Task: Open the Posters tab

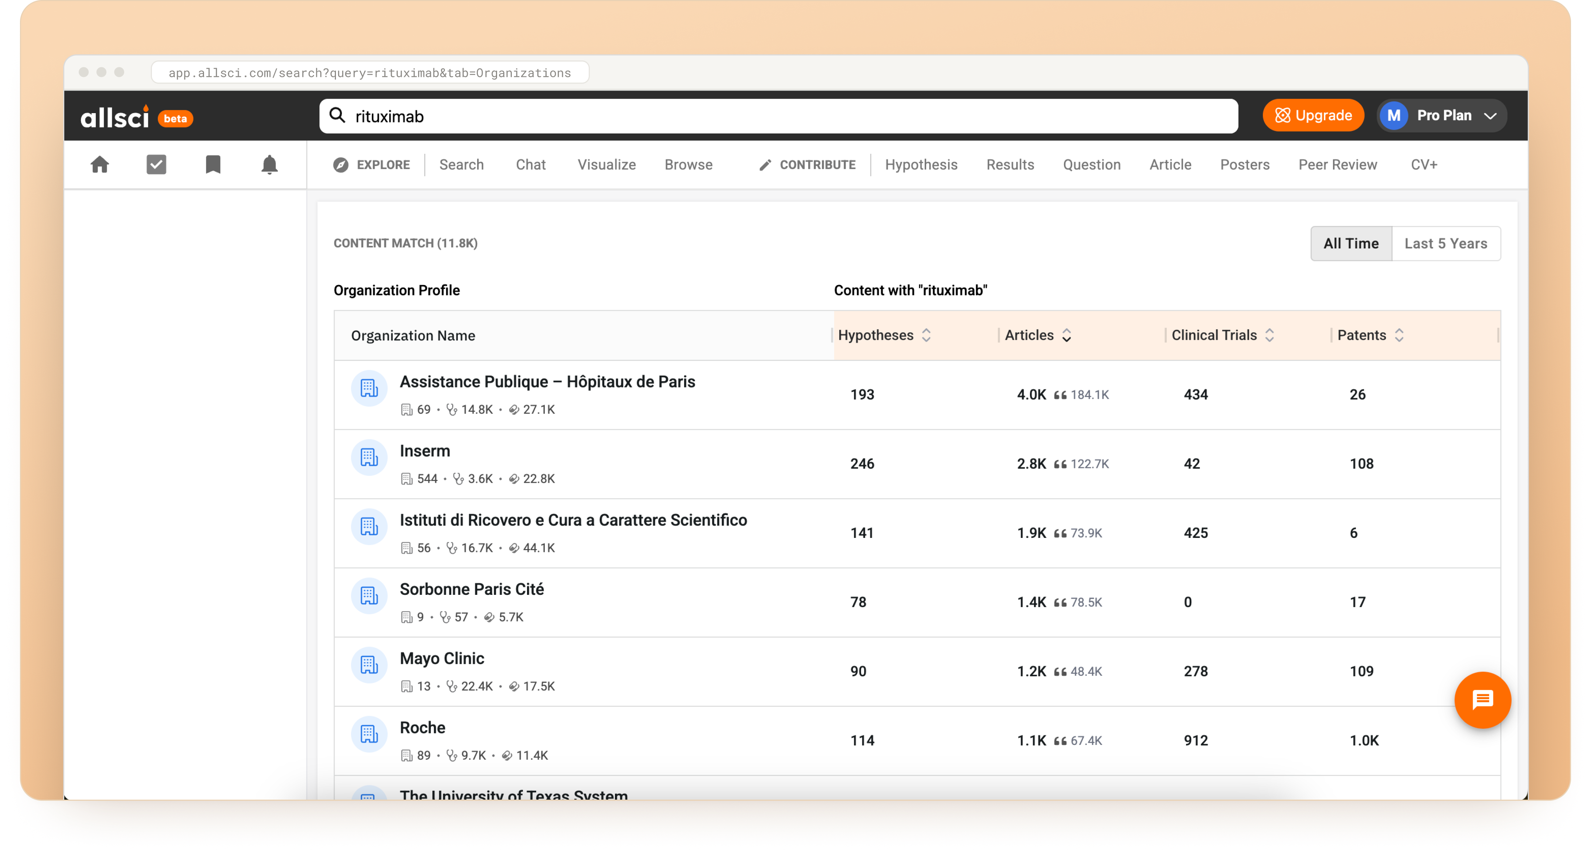Action: pos(1244,165)
